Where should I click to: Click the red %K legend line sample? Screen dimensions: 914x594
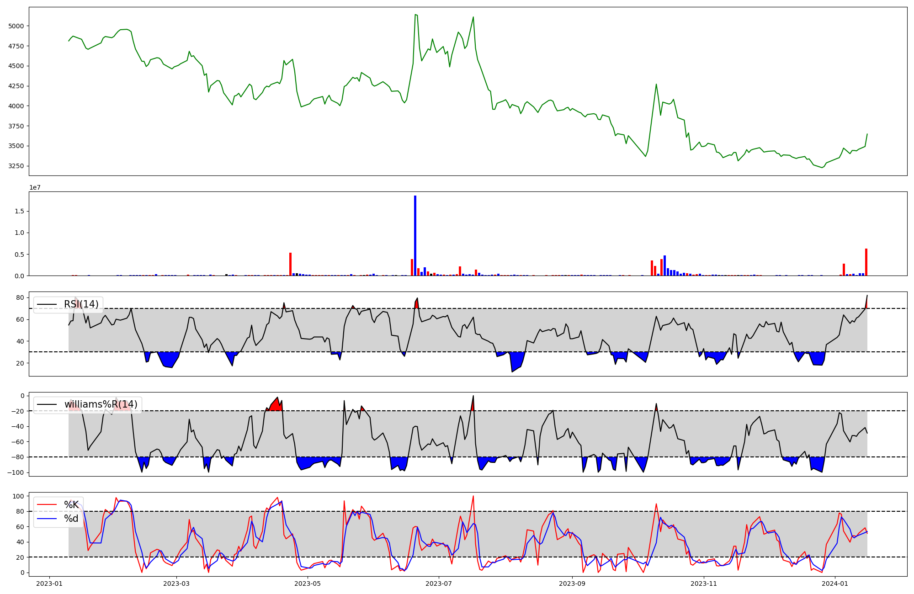47,505
